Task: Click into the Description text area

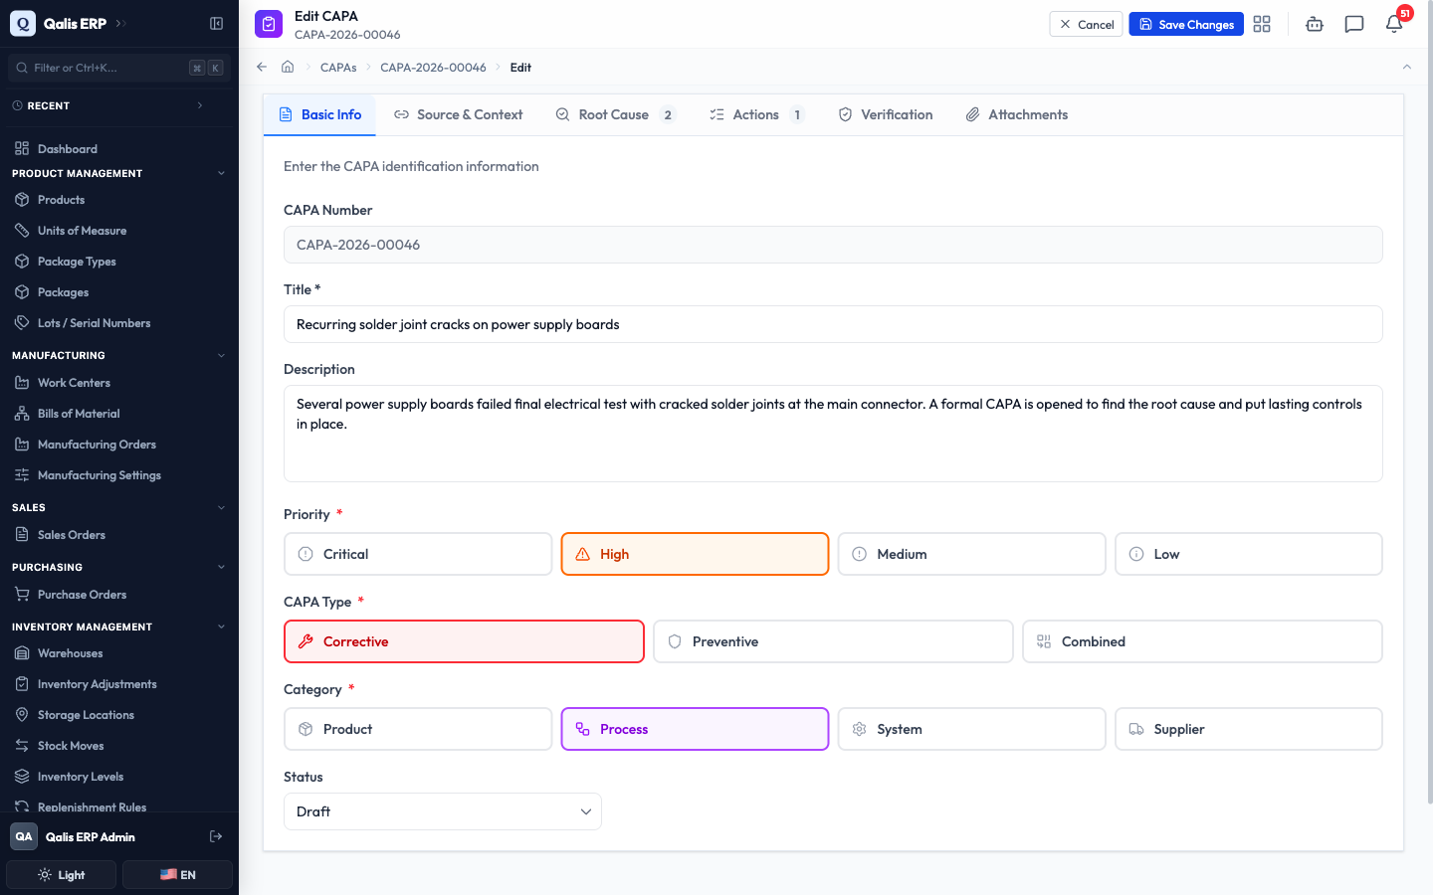Action: pos(833,434)
